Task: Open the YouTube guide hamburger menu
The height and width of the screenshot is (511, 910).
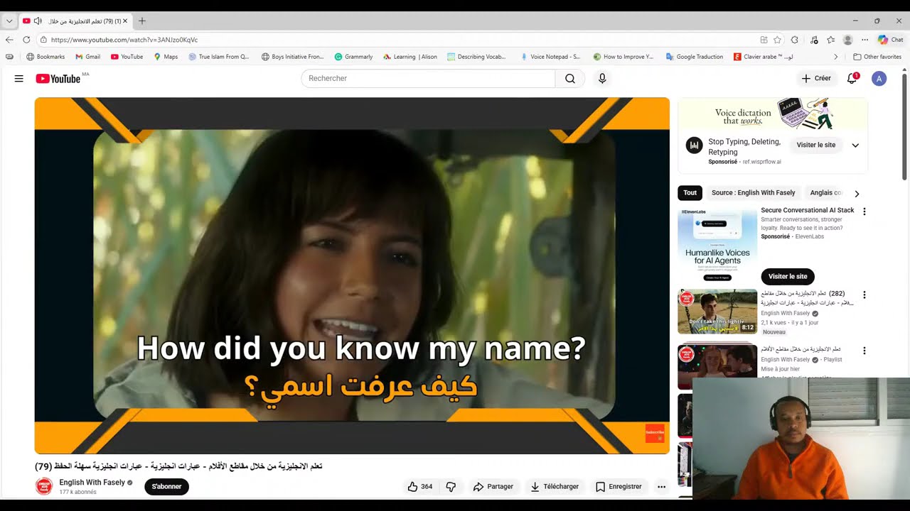Action: click(x=19, y=79)
